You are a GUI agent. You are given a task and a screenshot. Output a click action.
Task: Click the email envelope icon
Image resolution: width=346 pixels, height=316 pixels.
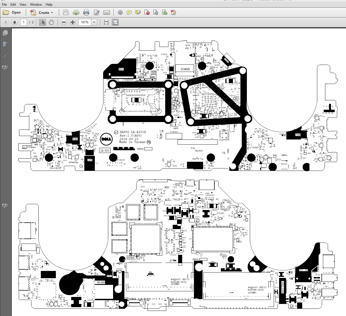tap(107, 12)
